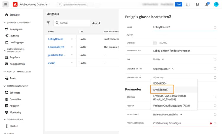Open the Ereignis-ID-Typ Systemgeneriert dropdown
This screenshot has width=222, height=134.
point(164,69)
